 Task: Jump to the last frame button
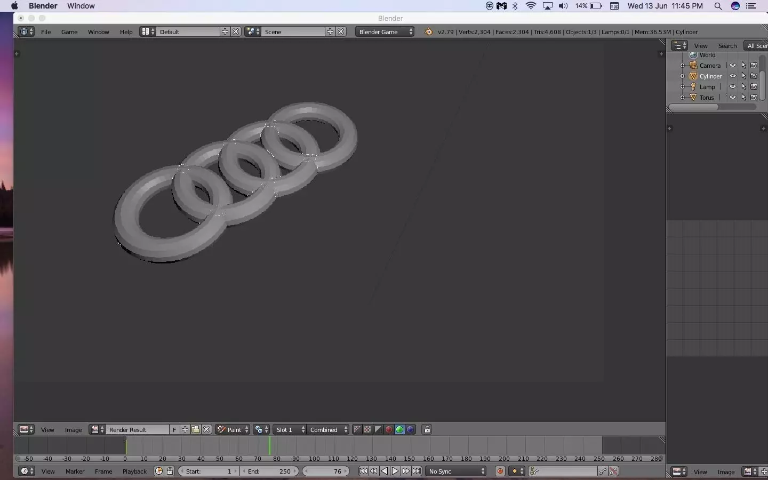(417, 471)
